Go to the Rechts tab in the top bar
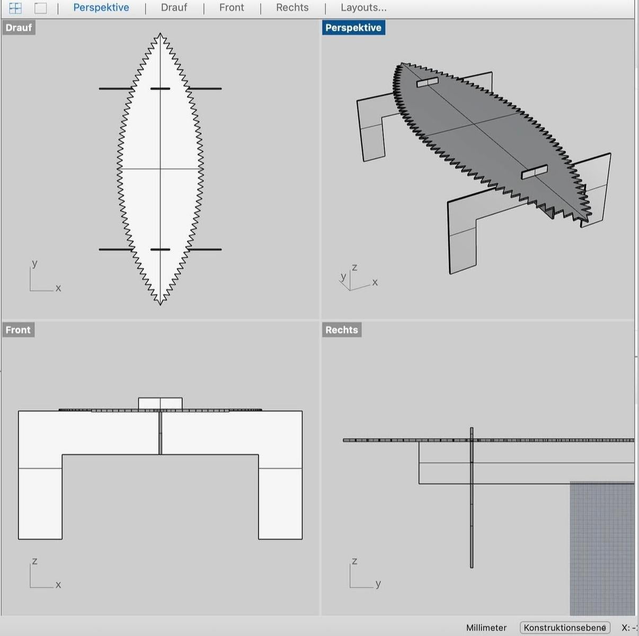This screenshot has height=636, width=639. (x=292, y=8)
